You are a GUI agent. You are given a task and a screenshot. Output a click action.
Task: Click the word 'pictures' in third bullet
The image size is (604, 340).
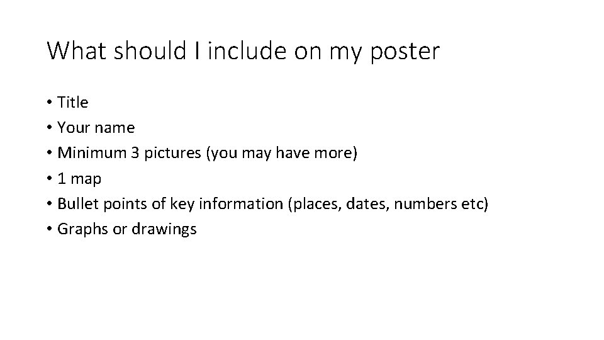[x=172, y=154]
